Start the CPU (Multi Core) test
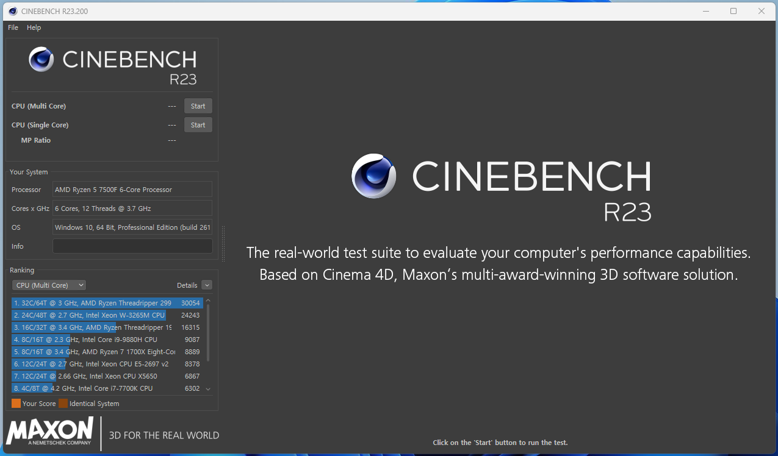The height and width of the screenshot is (456, 778). 198,106
